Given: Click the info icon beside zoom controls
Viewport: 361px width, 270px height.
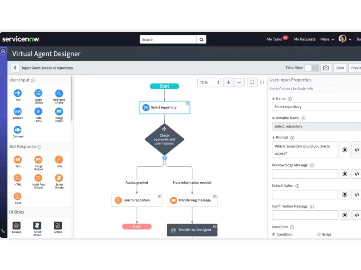Looking at the screenshot, I should tap(262, 82).
